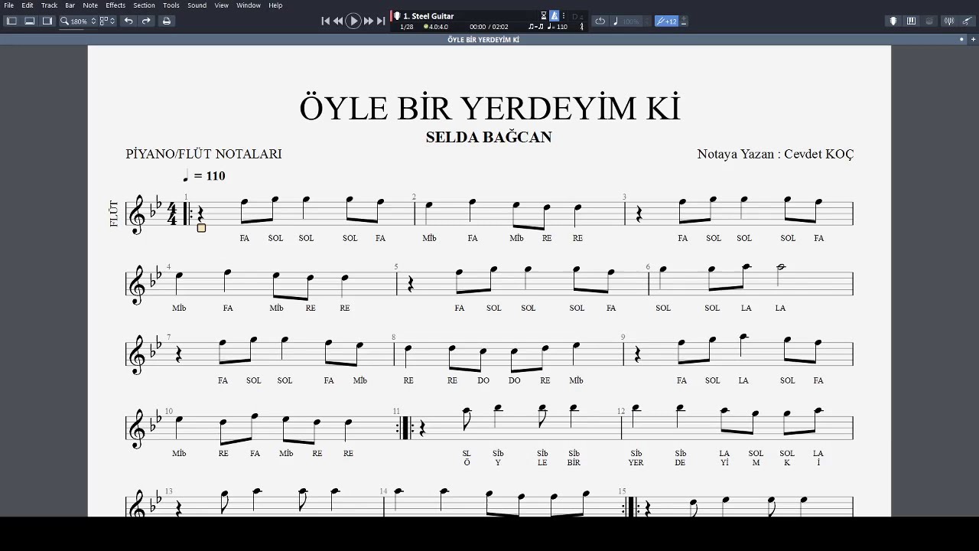Screen dimensions: 979x551
Task: Toggle the loop playback icon
Action: (600, 21)
